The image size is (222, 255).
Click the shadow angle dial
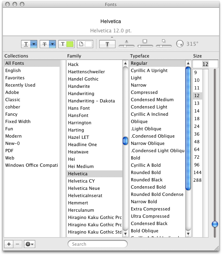coord(180,44)
